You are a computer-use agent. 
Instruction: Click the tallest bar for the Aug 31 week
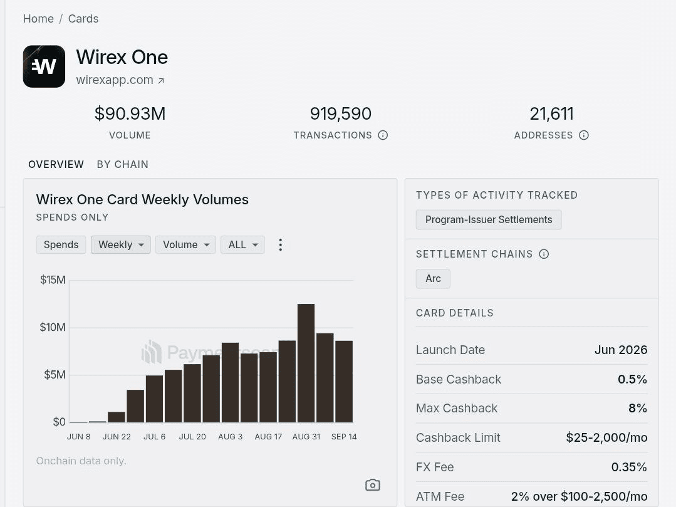pos(306,363)
